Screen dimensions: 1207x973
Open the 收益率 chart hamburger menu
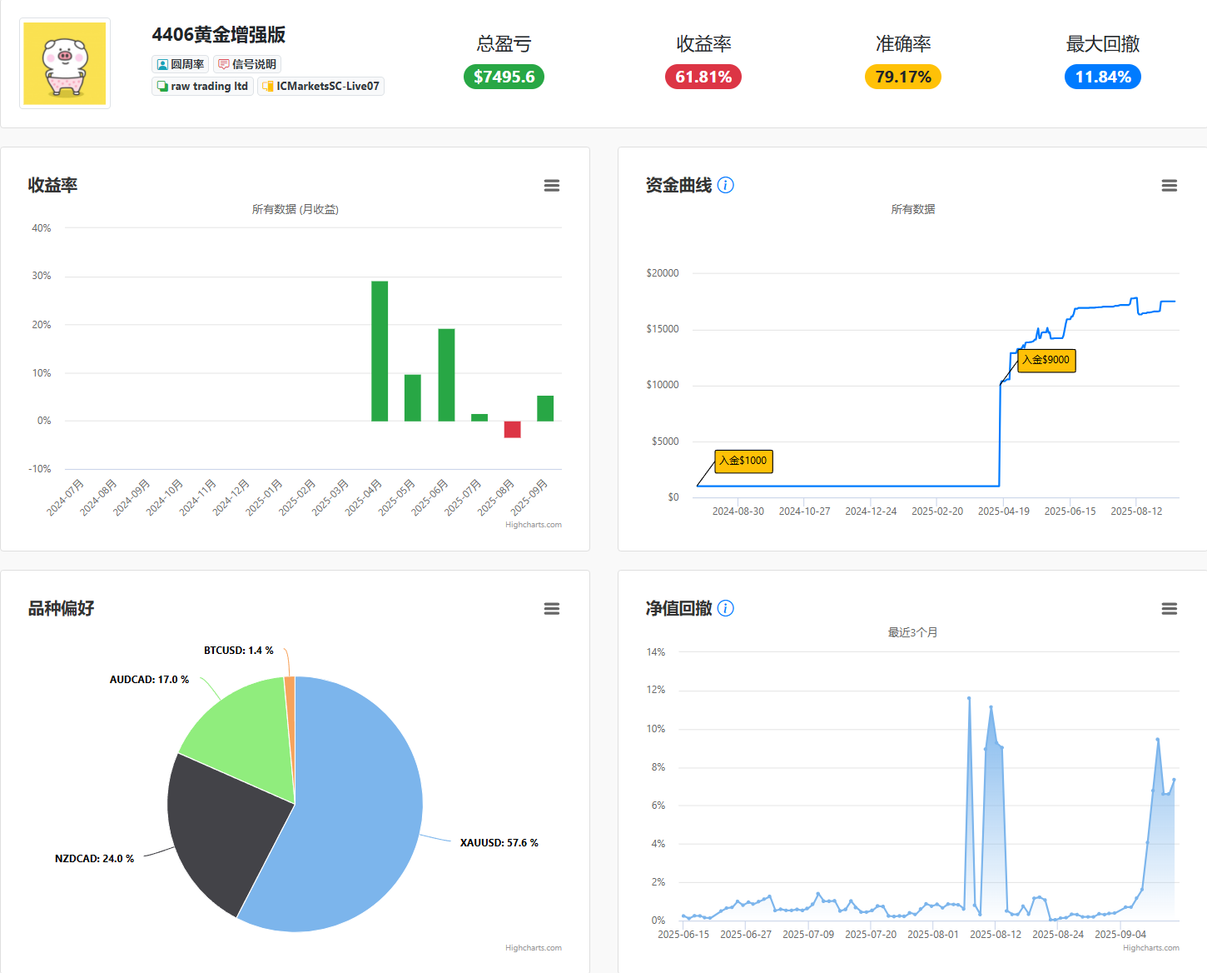click(551, 186)
